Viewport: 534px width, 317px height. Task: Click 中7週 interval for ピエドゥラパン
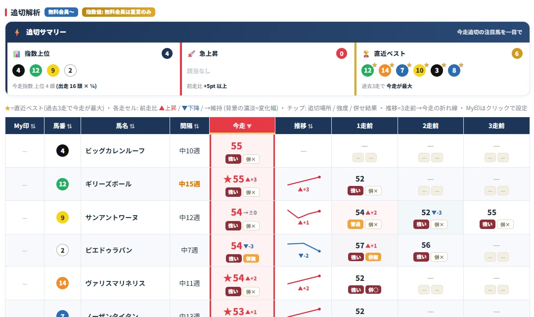[189, 251]
